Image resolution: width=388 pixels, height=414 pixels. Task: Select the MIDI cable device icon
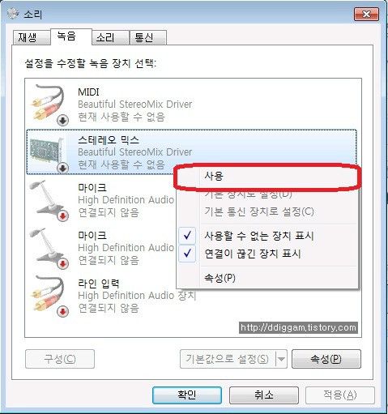(49, 104)
